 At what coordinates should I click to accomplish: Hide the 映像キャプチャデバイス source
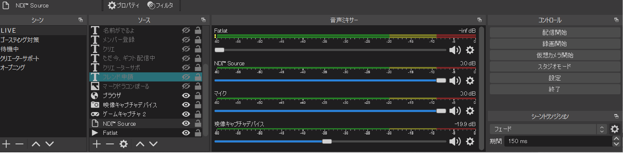click(x=186, y=105)
